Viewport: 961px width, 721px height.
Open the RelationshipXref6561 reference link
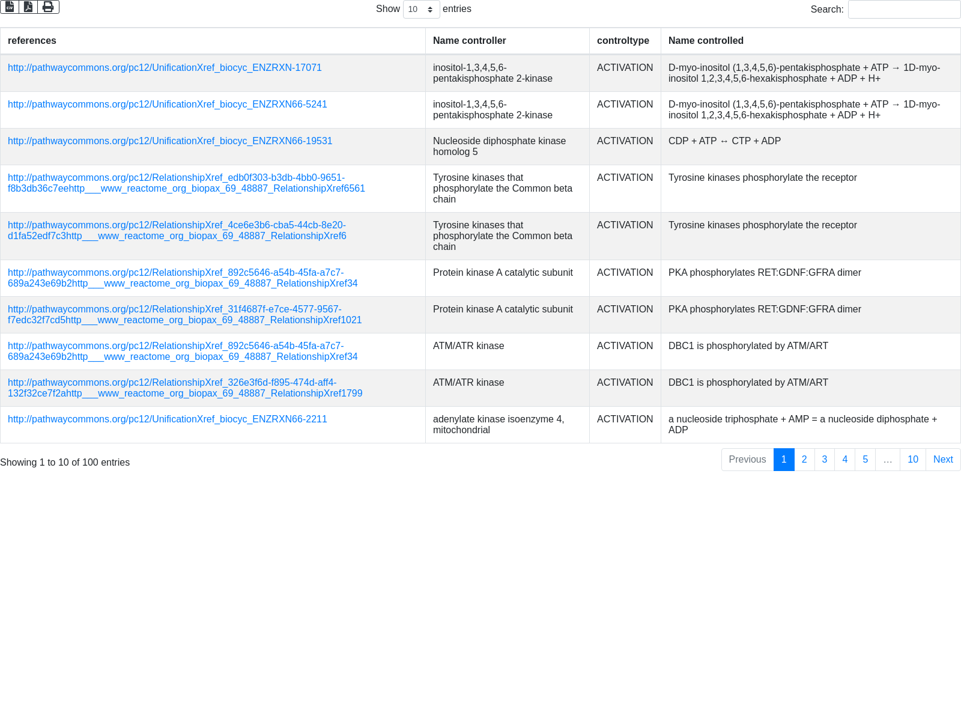[186, 183]
